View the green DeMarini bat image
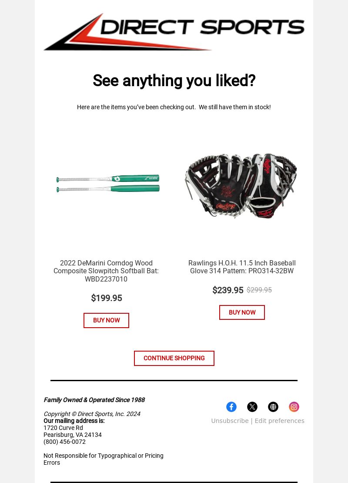Screen dimensions: 348x483 pyautogui.click(x=108, y=183)
